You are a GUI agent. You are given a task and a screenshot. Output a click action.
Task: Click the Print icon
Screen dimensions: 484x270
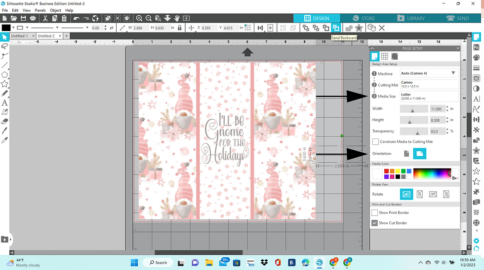[33, 18]
